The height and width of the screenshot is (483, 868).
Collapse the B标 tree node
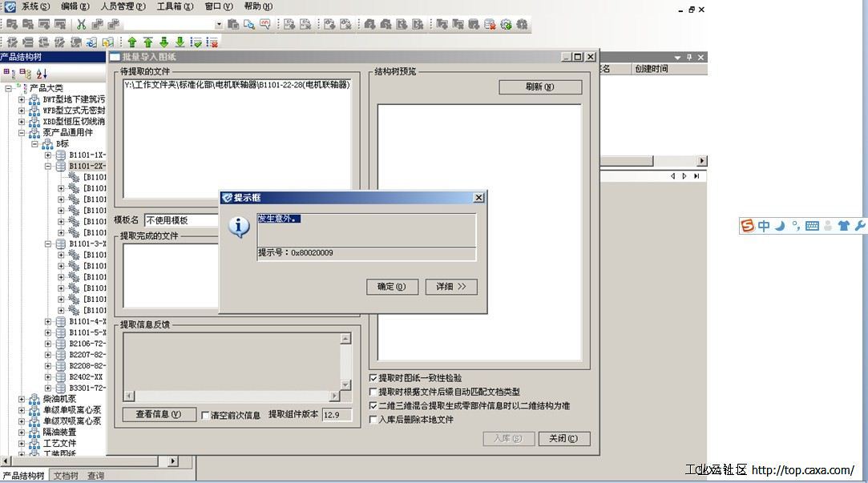point(34,144)
